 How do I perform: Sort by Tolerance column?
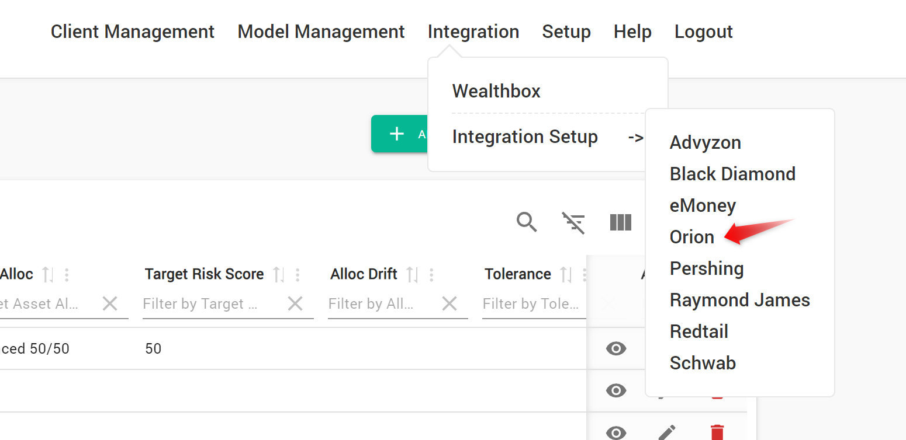[566, 274]
